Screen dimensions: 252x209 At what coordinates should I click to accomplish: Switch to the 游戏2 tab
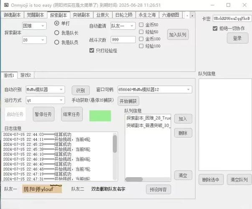click(x=26, y=75)
